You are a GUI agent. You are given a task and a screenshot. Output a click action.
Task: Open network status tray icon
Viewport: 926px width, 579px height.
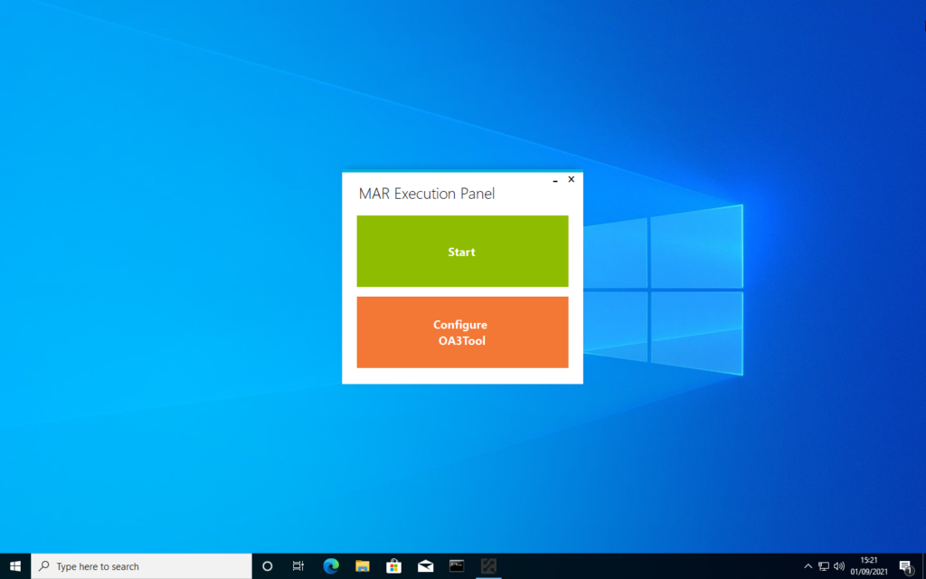(824, 566)
